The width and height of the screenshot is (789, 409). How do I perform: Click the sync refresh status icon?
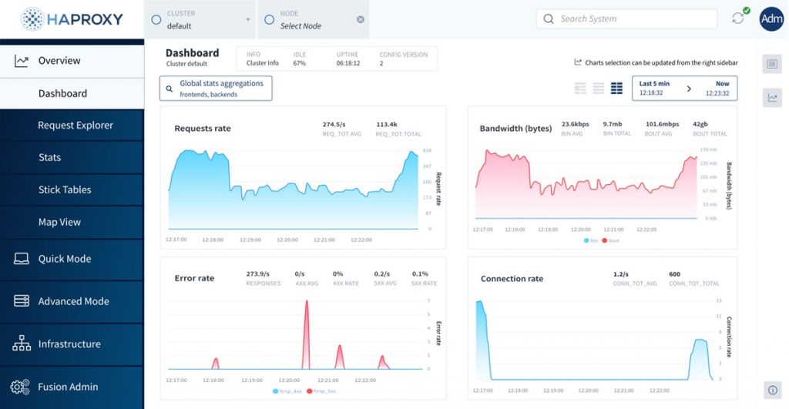coord(738,18)
